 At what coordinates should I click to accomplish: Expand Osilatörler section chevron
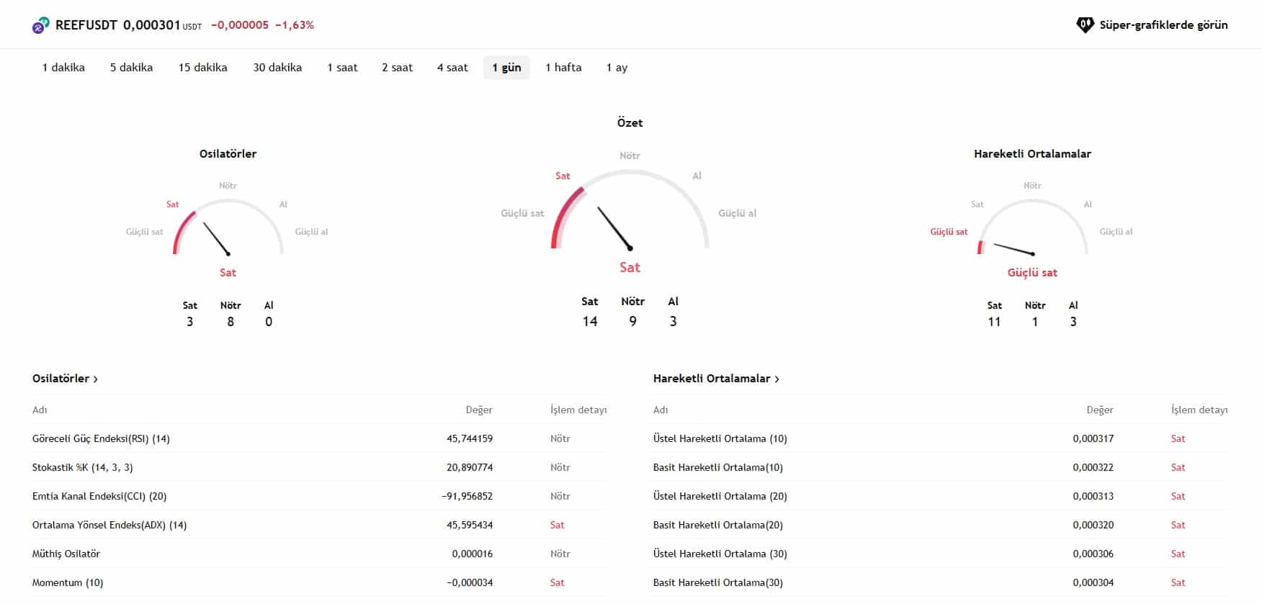pos(96,379)
